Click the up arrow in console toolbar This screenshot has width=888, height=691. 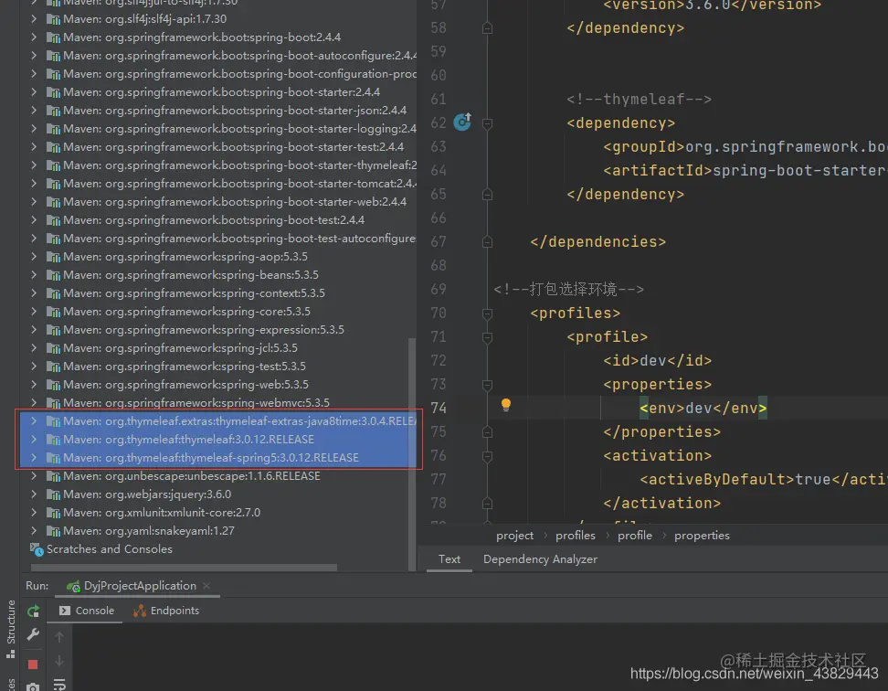coord(59,637)
